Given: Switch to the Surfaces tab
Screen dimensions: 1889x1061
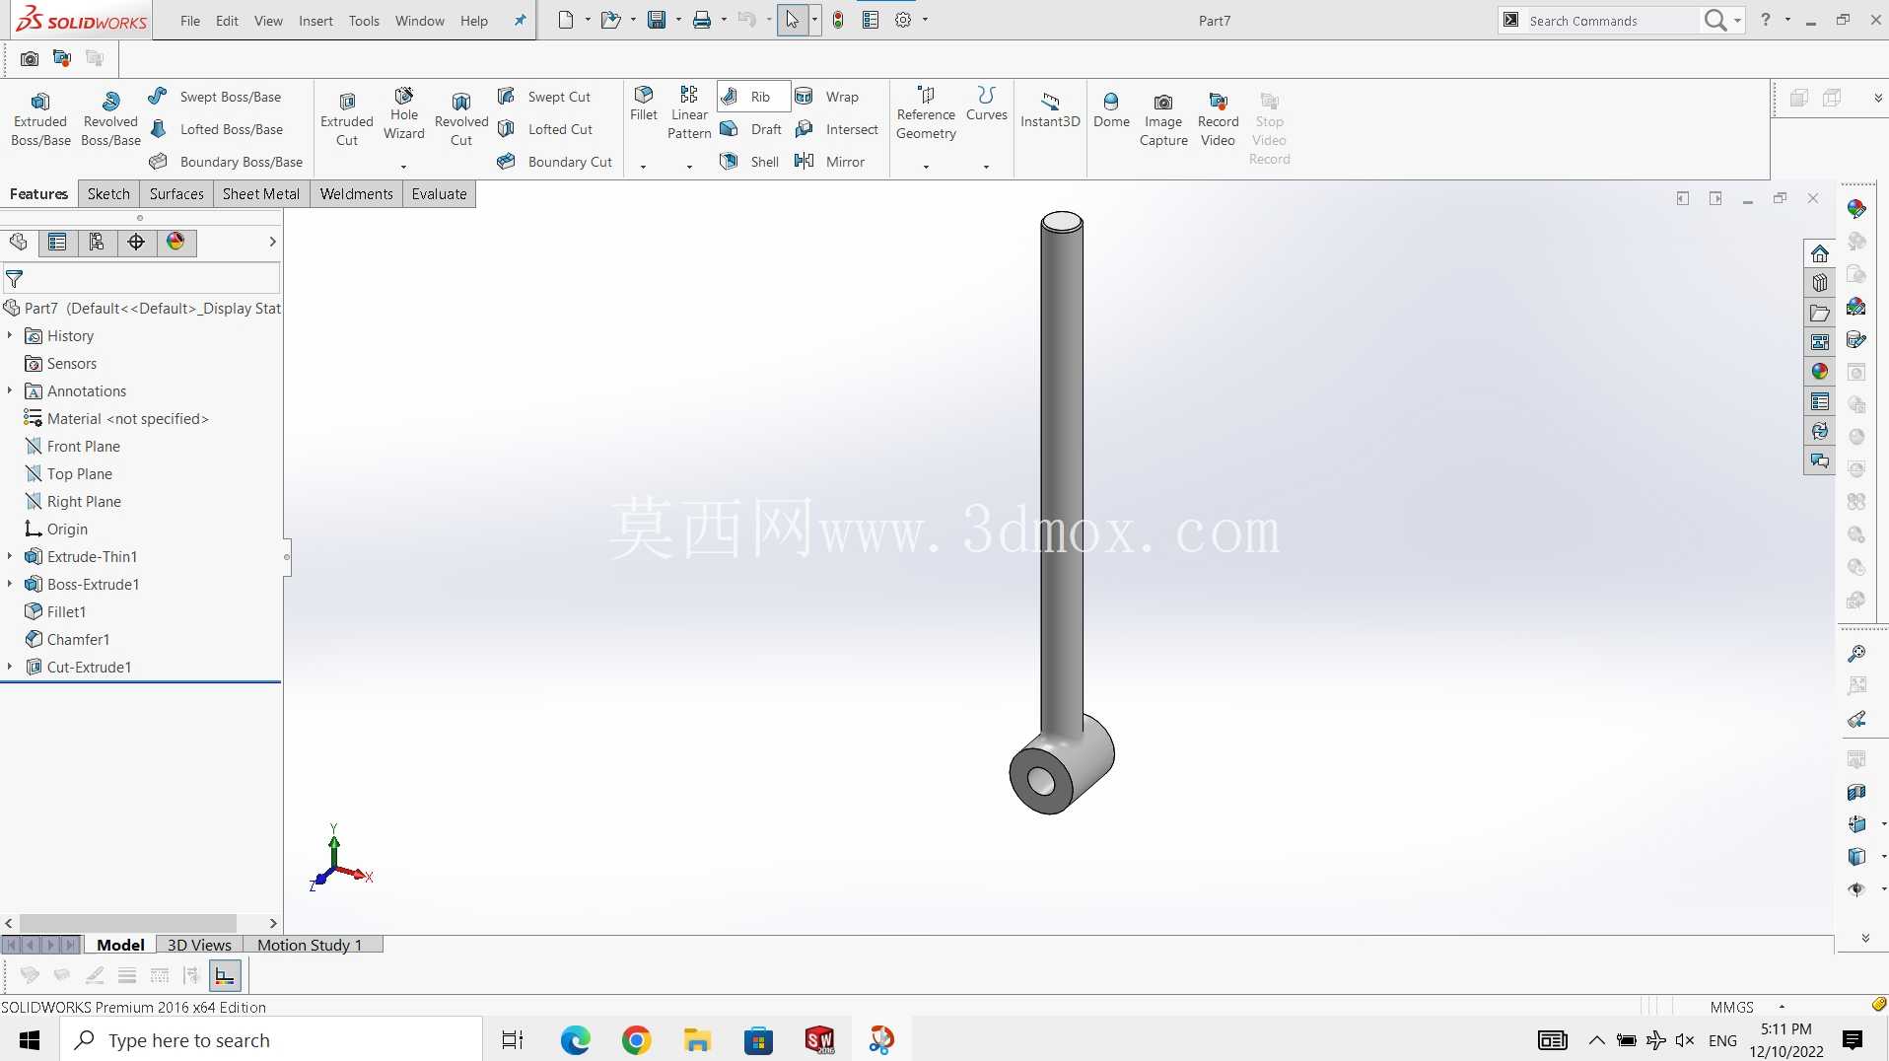Looking at the screenshot, I should coord(176,194).
